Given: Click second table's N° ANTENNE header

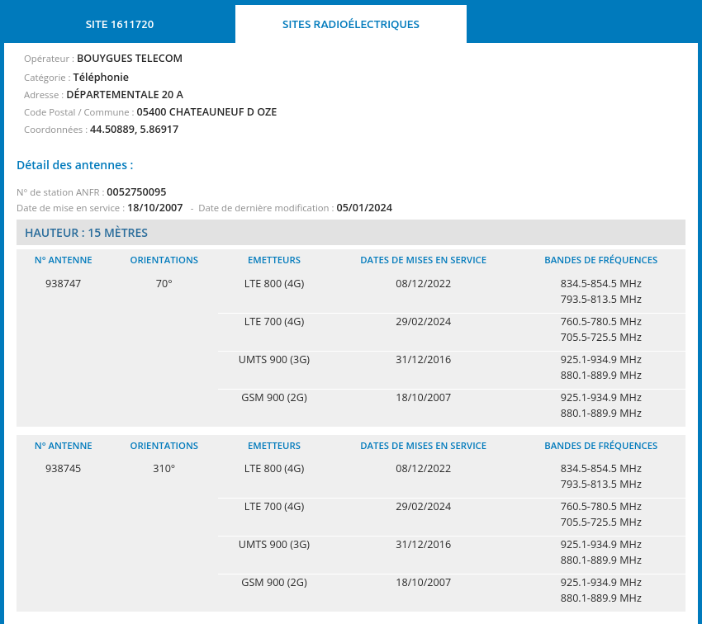Looking at the screenshot, I should coord(63,446).
